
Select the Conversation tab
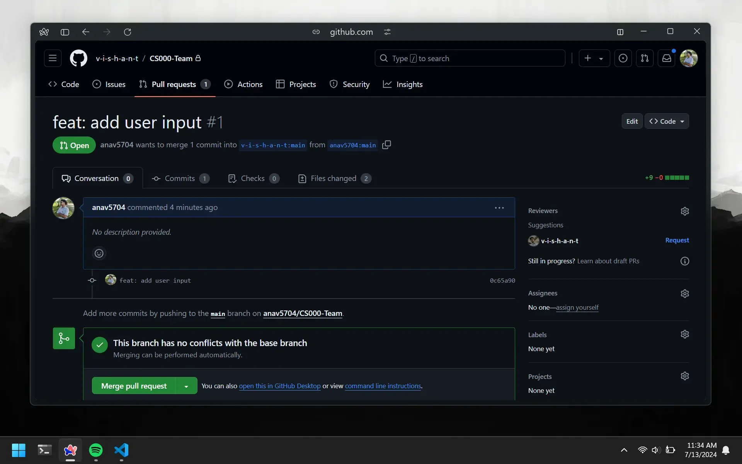pos(97,178)
